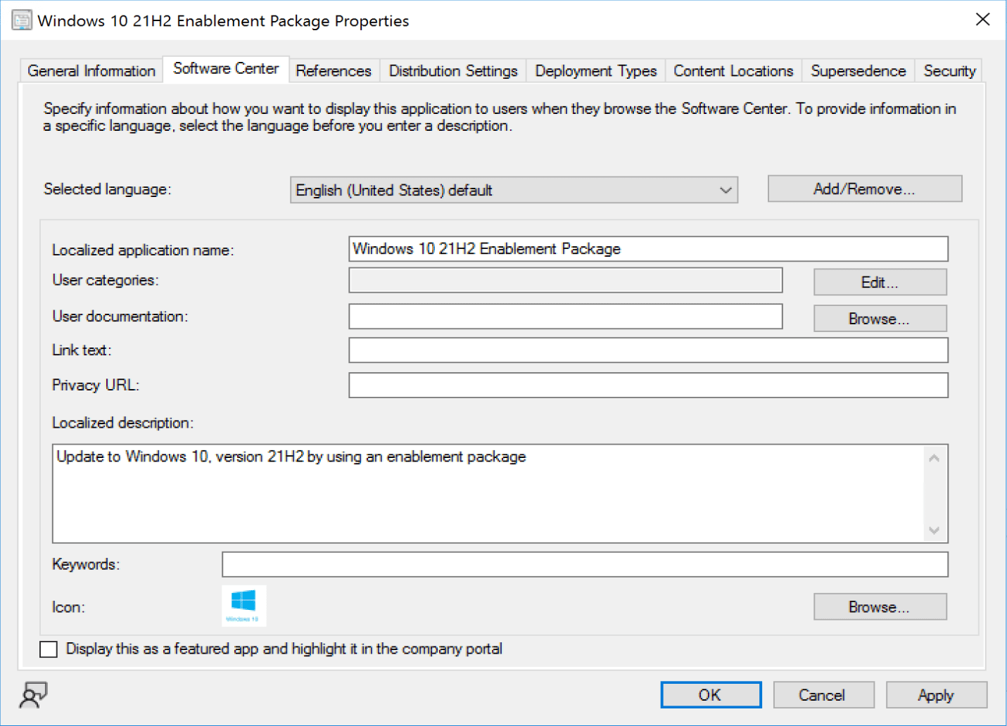Screen dimensions: 1007x726
Task: Go to the Deployment Types tab
Action: pos(595,71)
